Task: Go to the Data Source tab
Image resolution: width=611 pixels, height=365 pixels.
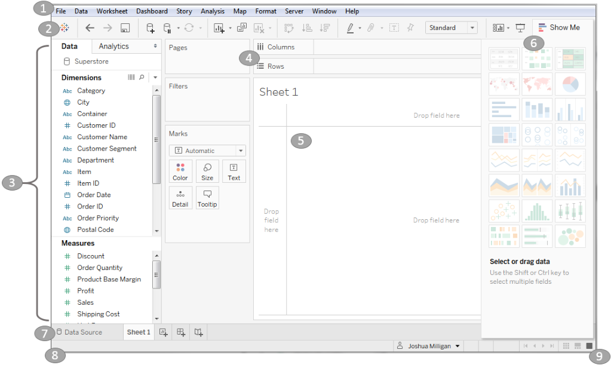Action: [x=79, y=332]
